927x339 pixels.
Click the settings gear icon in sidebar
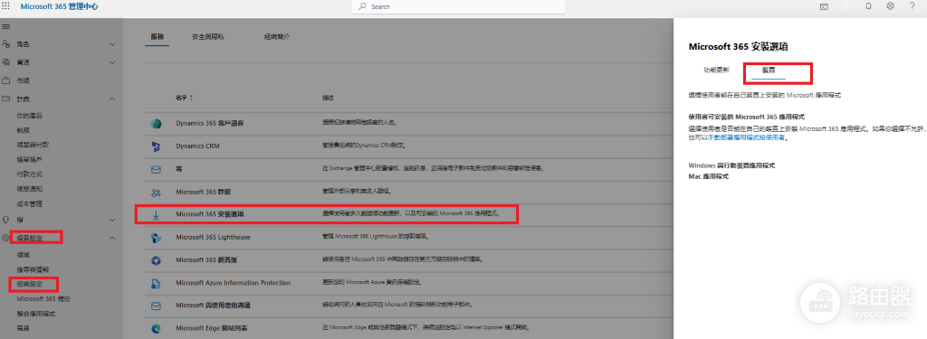click(6, 238)
